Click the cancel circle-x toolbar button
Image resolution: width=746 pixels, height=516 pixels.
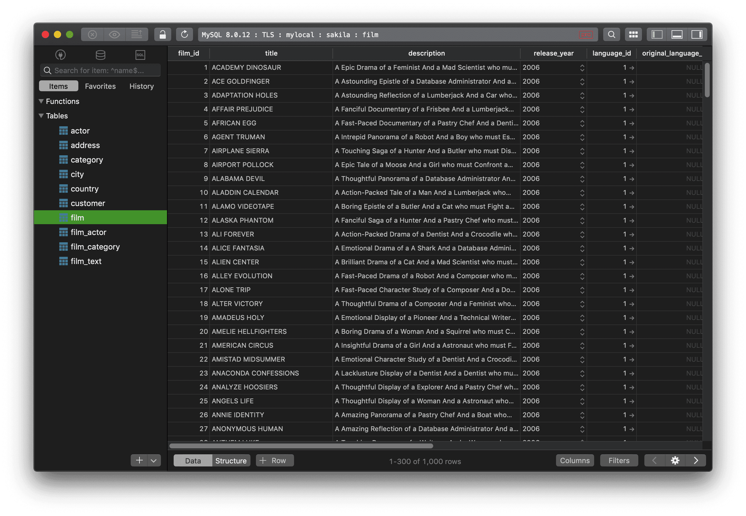(92, 34)
